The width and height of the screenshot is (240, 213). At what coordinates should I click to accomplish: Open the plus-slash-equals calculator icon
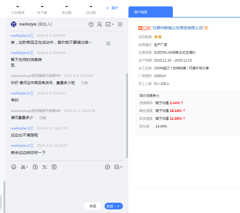coord(44,167)
